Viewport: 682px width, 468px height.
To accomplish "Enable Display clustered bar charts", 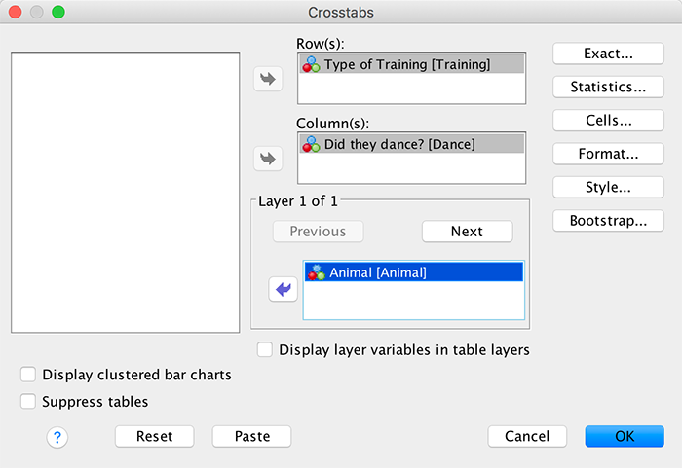I will (x=28, y=375).
